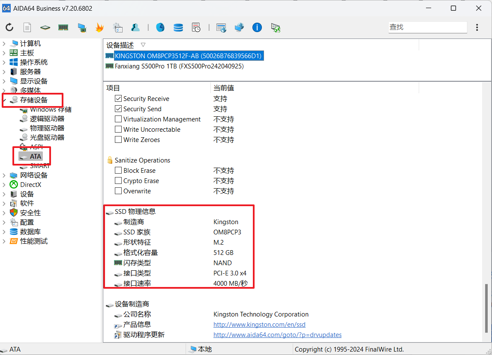Viewport: 492px width, 355px height.
Task: Open the Report document icon
Action: [27, 27]
